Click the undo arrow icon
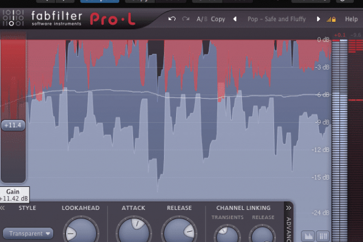 (172, 19)
